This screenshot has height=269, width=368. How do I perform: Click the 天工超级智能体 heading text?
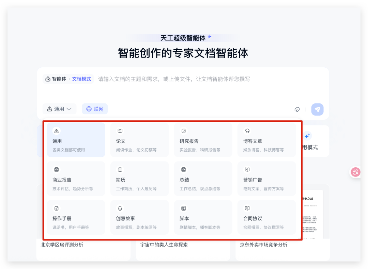click(x=183, y=38)
